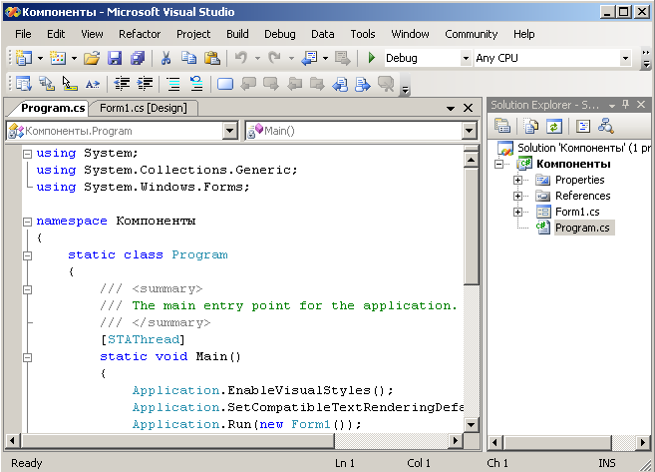655x472 pixels.
Task: Click the Redo arrow icon
Action: [x=274, y=58]
